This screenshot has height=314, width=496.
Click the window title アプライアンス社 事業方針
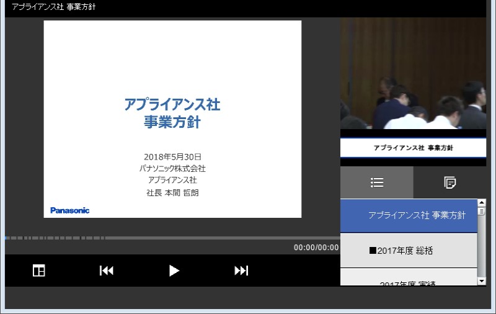pyautogui.click(x=53, y=7)
